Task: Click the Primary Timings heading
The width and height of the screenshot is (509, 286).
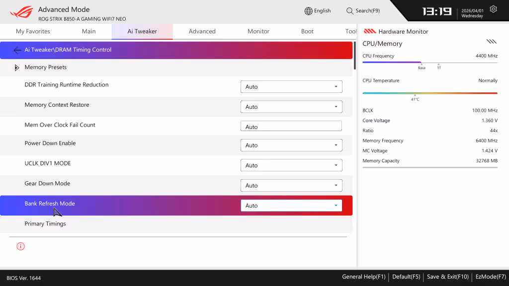Action: click(45, 224)
